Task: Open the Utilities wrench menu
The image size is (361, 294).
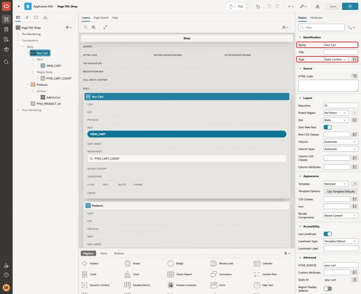Action: point(303,6)
